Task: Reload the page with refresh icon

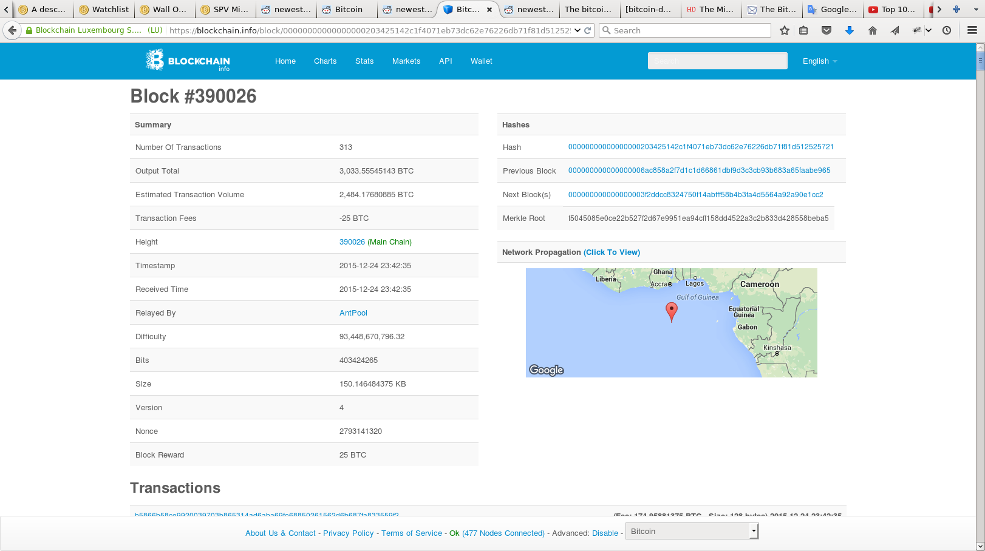Action: 588,30
